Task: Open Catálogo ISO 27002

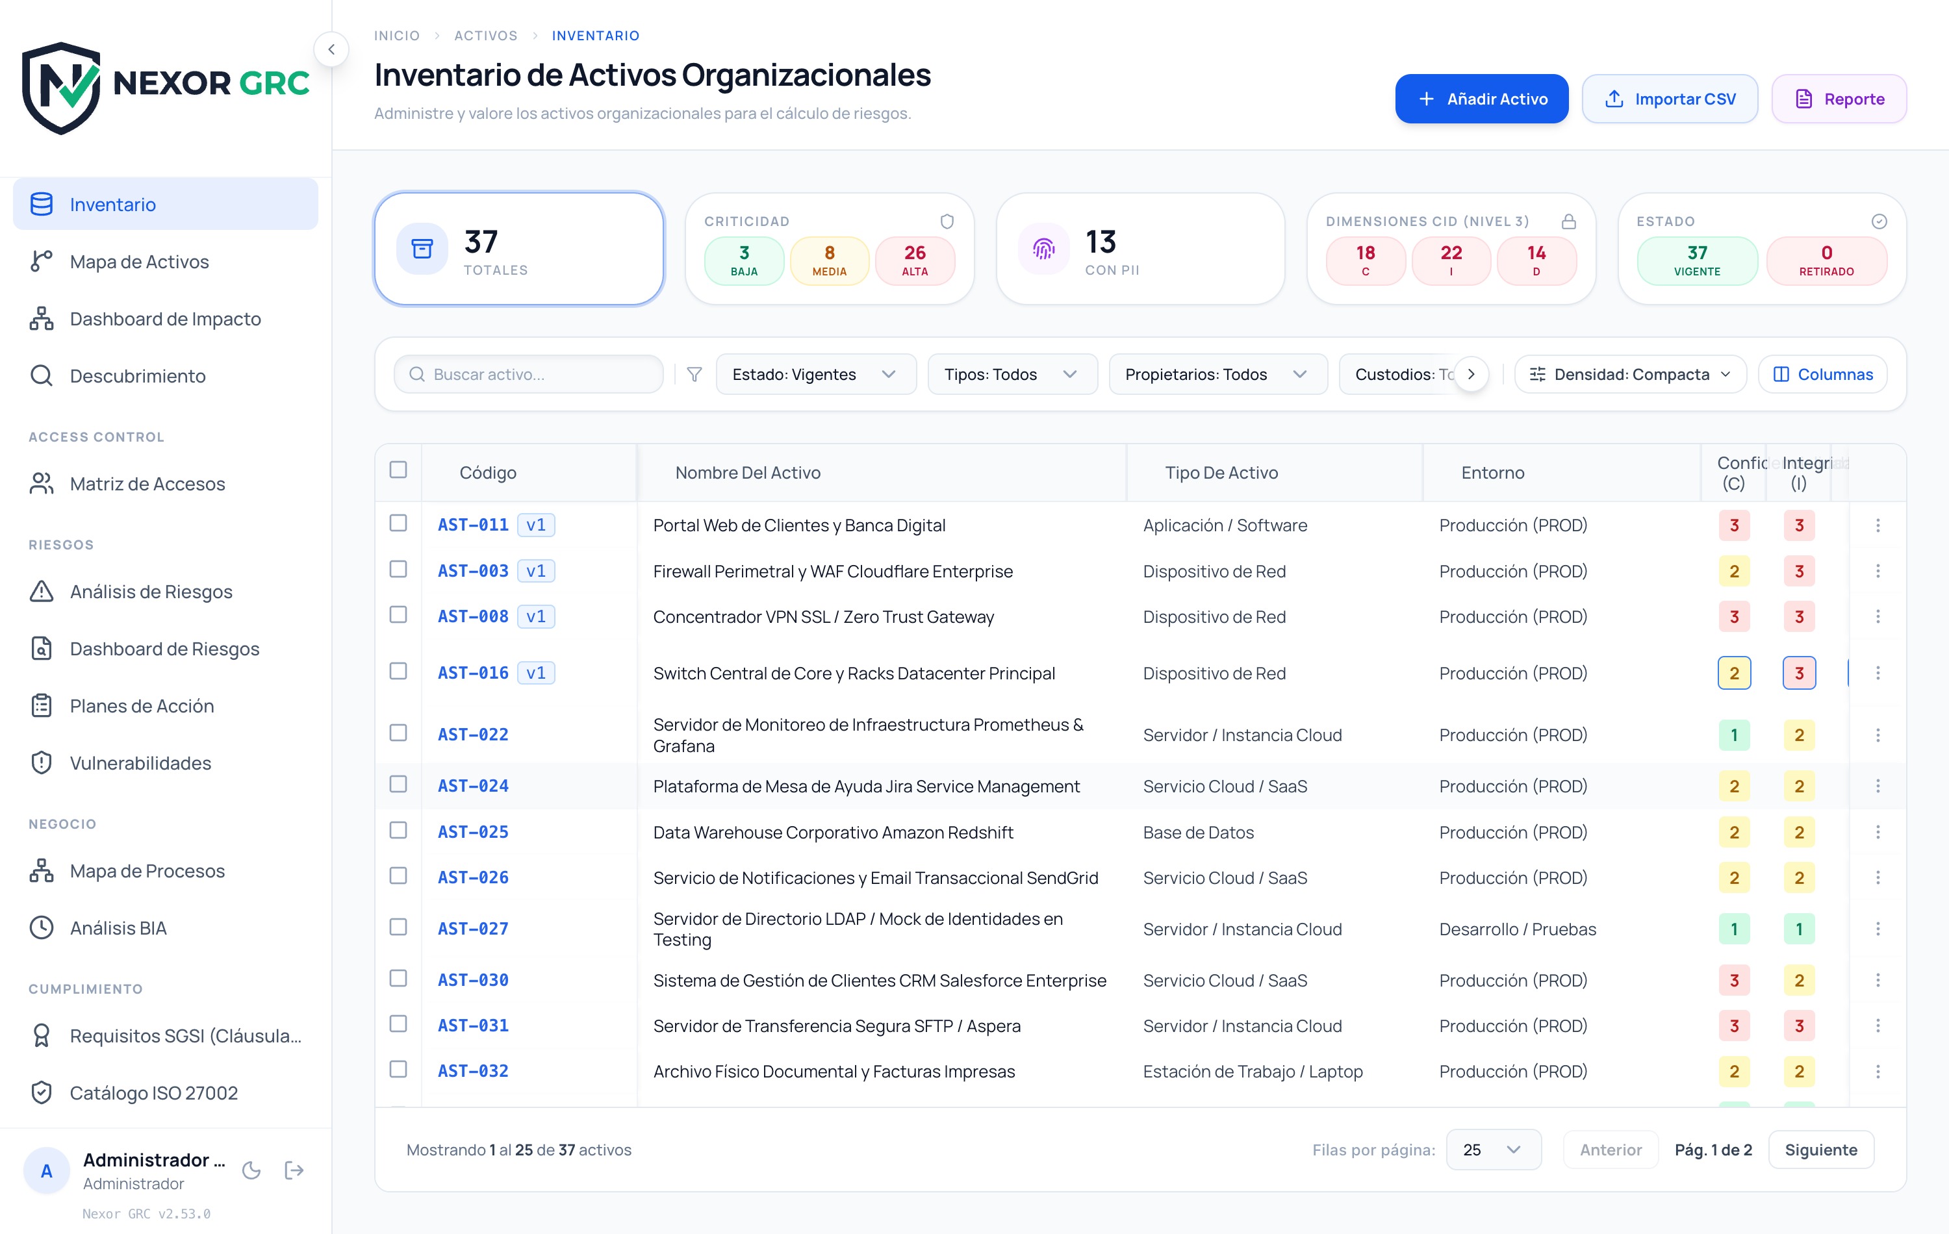Action: [165, 1093]
